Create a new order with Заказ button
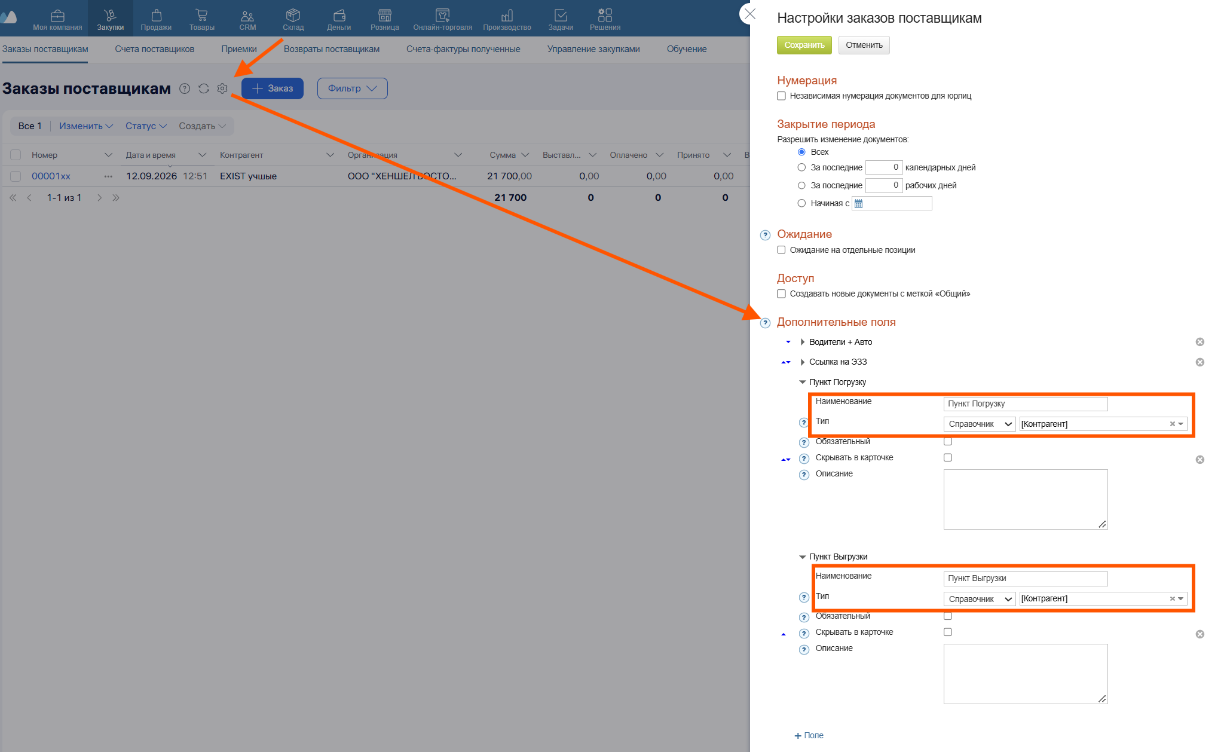Screen dimensions: 1227x752 click(x=273, y=88)
